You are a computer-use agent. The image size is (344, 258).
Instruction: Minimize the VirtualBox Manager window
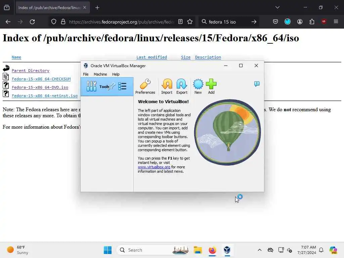click(225, 66)
